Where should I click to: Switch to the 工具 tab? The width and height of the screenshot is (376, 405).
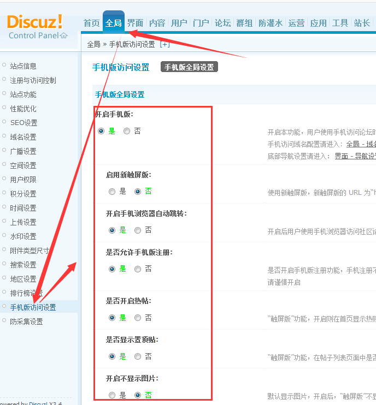click(340, 23)
